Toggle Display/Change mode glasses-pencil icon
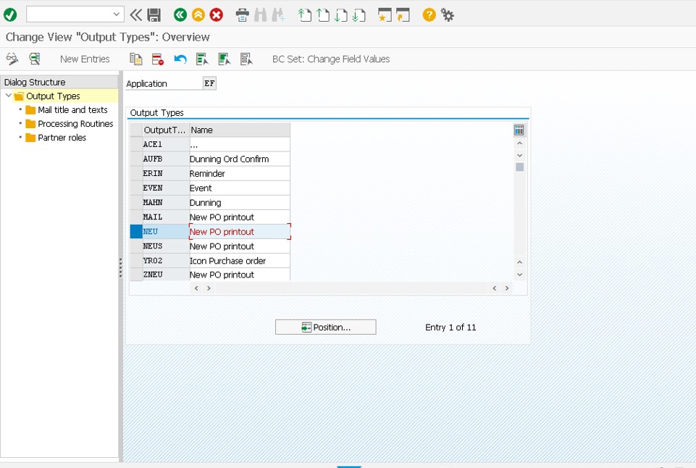This screenshot has height=468, width=696. click(x=12, y=59)
